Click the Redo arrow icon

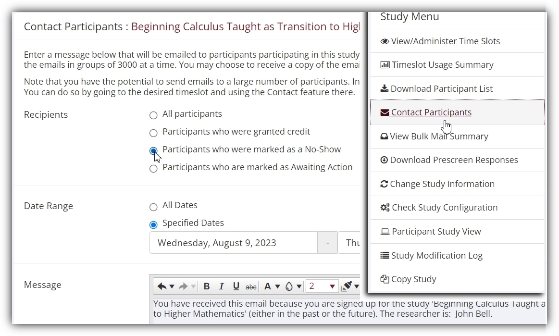coord(183,286)
